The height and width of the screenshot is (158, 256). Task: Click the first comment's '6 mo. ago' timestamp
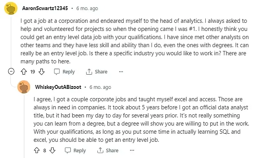point(87,8)
